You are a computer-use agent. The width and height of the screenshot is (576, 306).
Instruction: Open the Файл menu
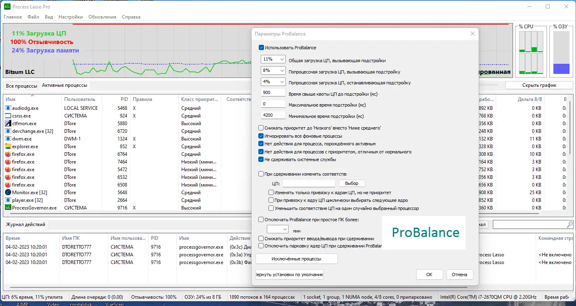tap(34, 17)
